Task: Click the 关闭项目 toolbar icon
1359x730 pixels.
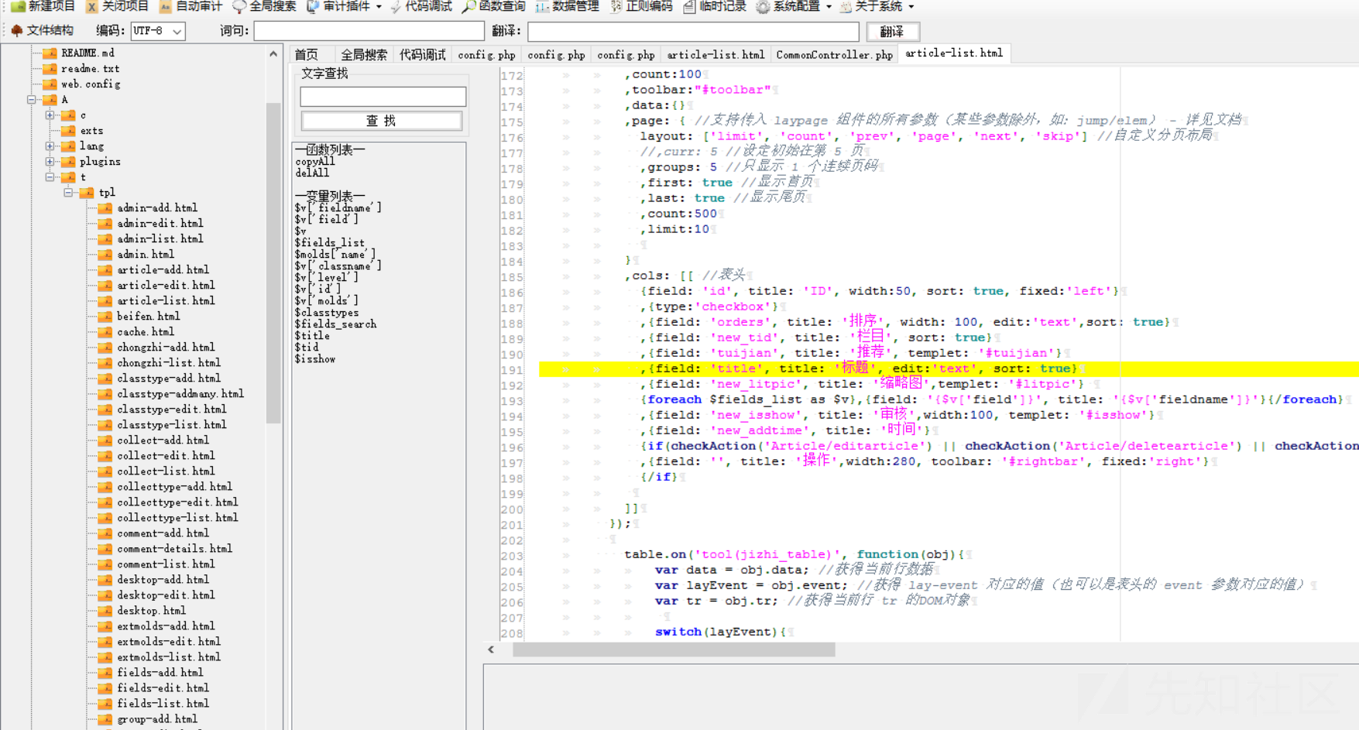Action: click(x=91, y=6)
